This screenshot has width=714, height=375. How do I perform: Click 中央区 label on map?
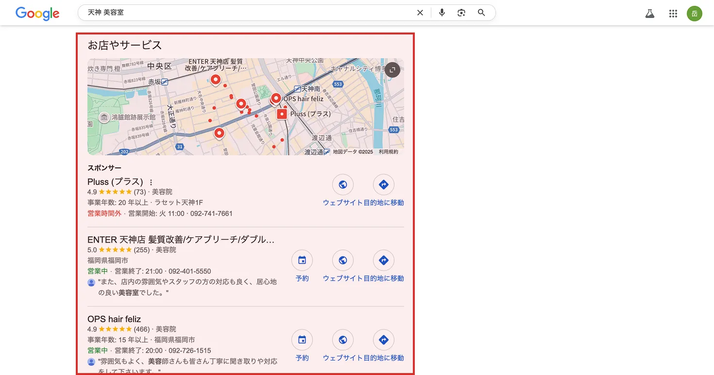click(160, 66)
